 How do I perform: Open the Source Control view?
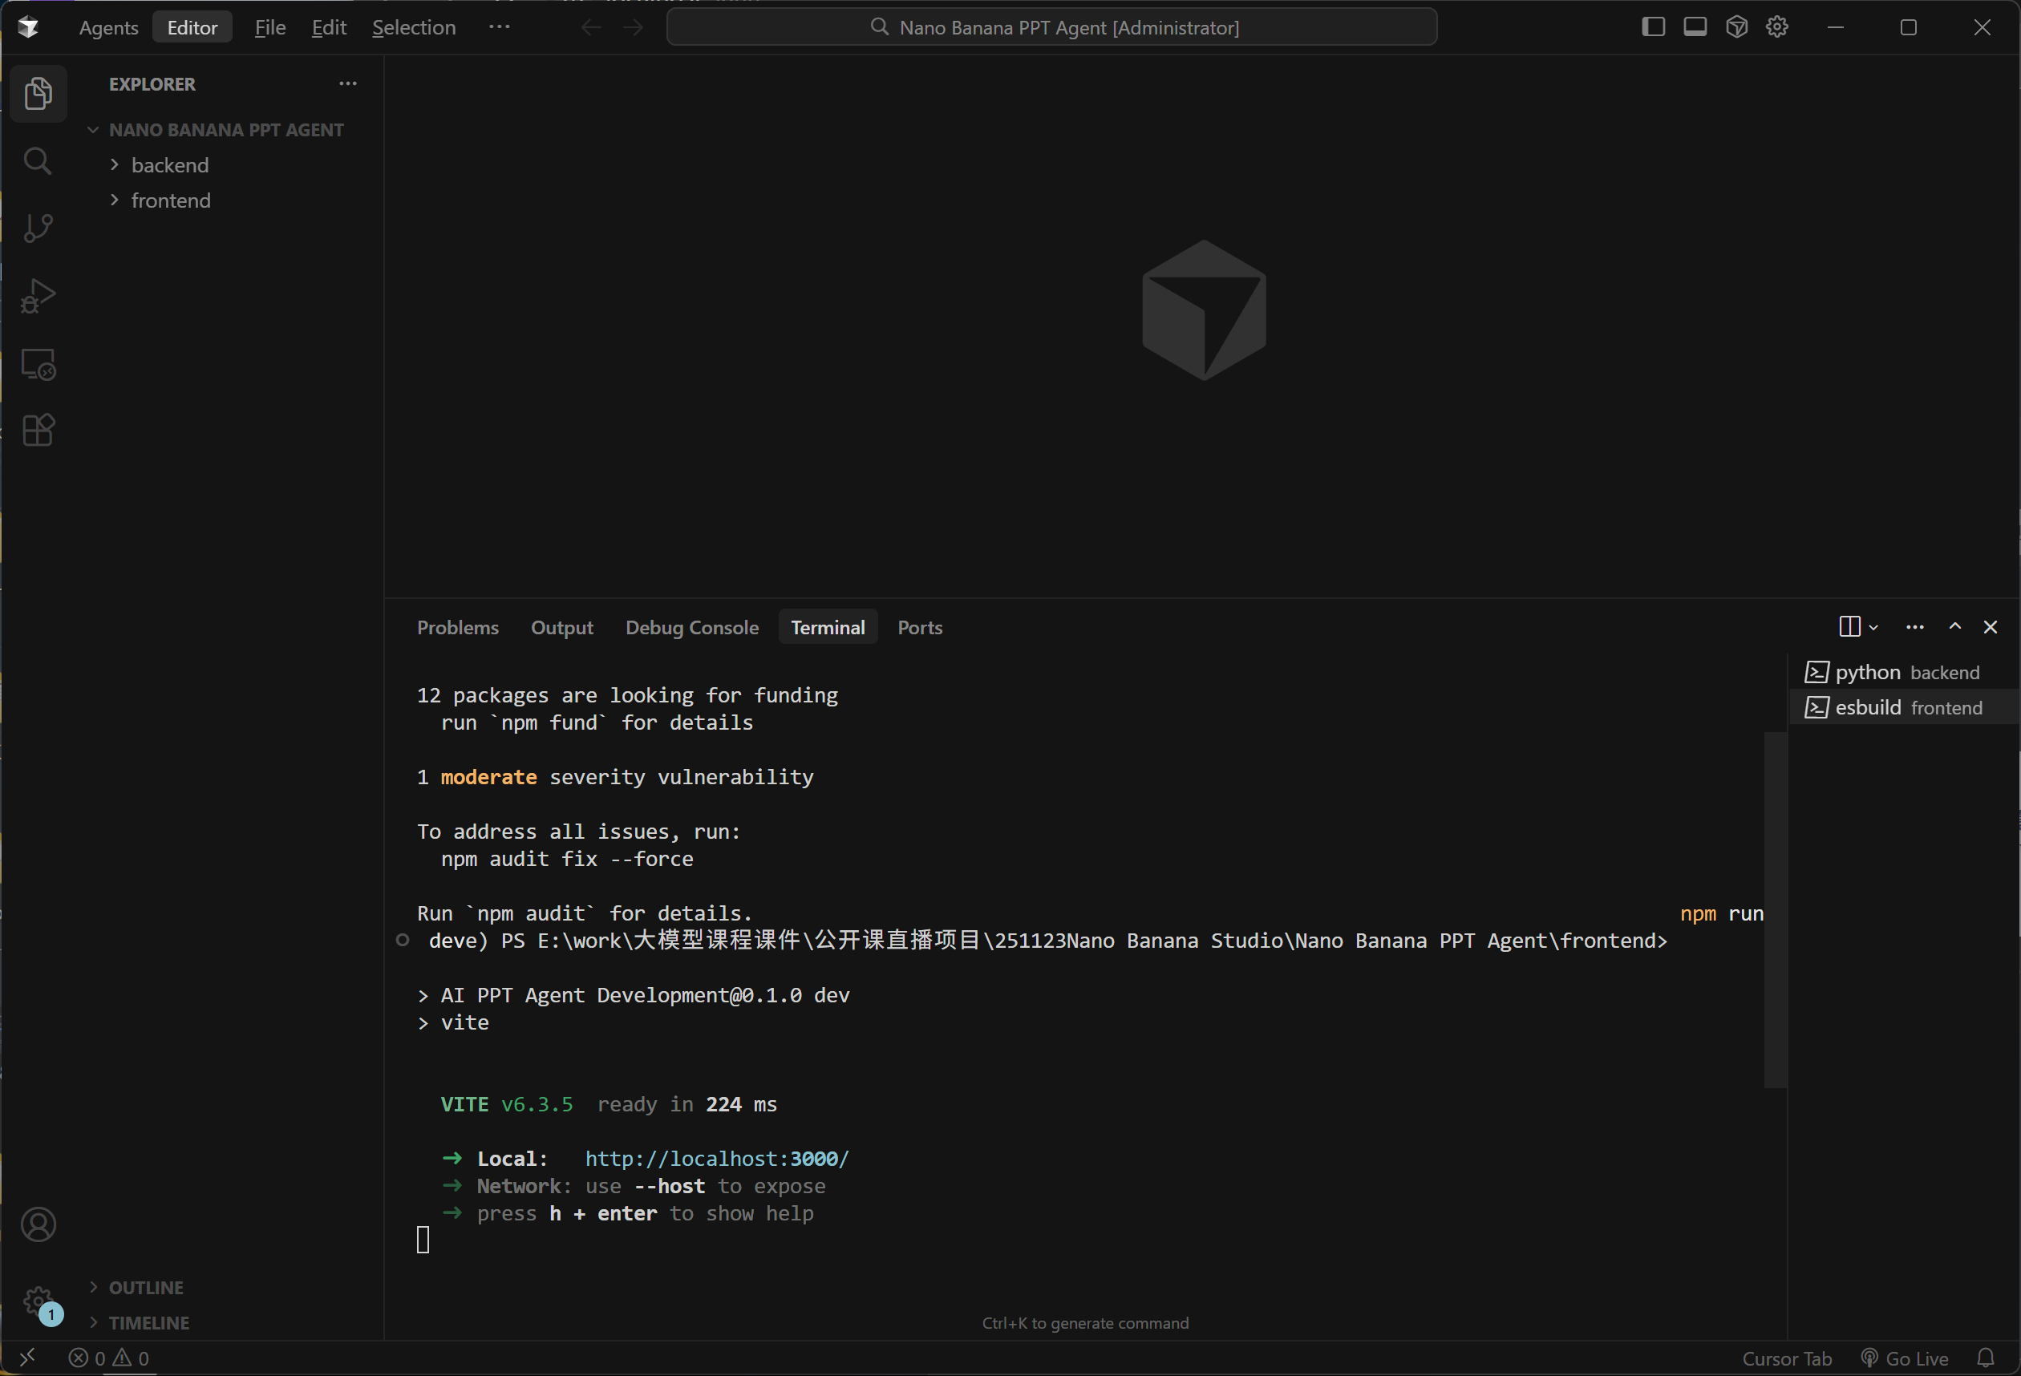38,228
